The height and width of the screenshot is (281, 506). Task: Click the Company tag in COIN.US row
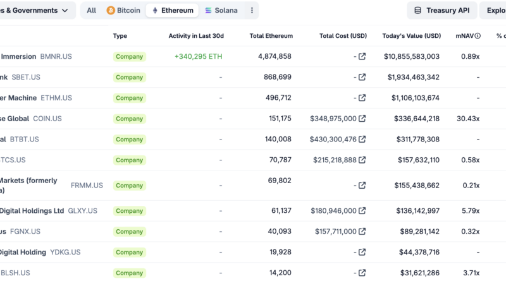[x=129, y=119]
